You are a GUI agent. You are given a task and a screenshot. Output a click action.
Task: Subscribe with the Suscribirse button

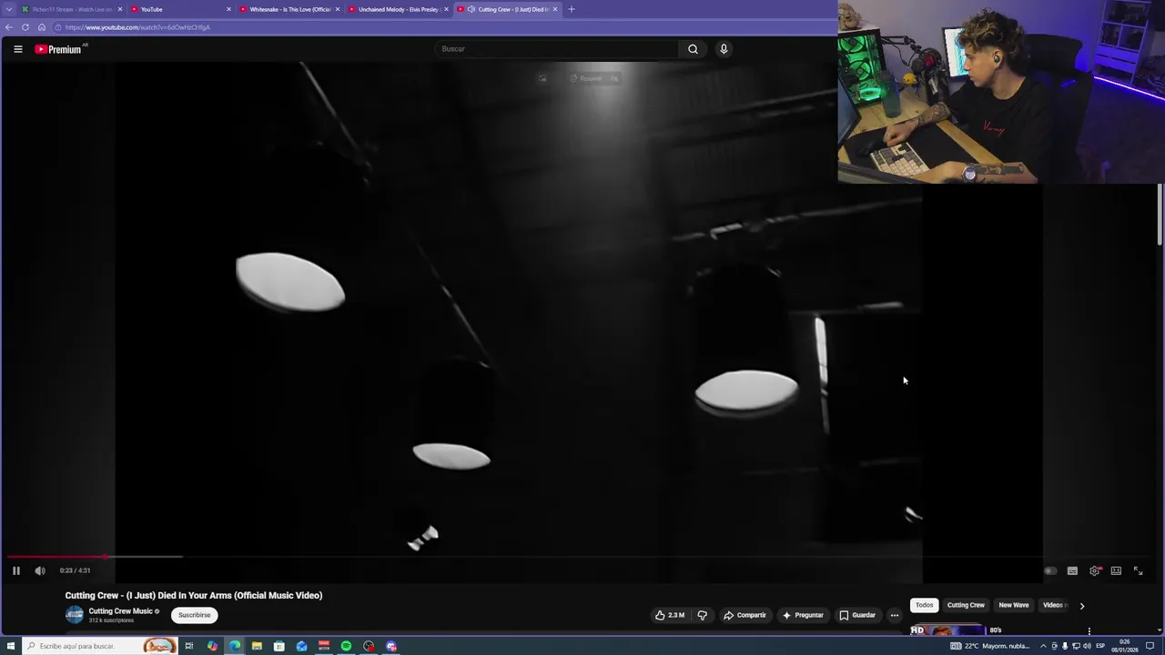(194, 615)
